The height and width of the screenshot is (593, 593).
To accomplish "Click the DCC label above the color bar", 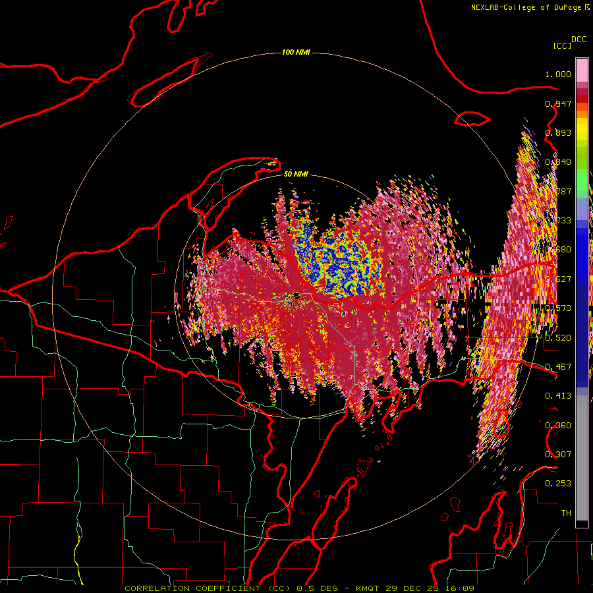I will coord(579,40).
